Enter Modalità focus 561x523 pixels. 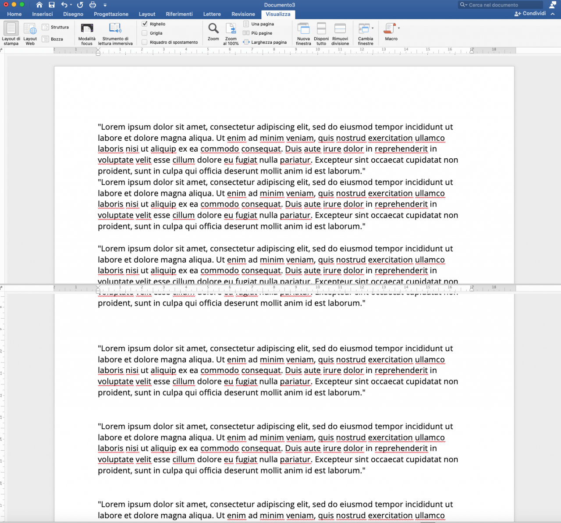click(x=87, y=33)
